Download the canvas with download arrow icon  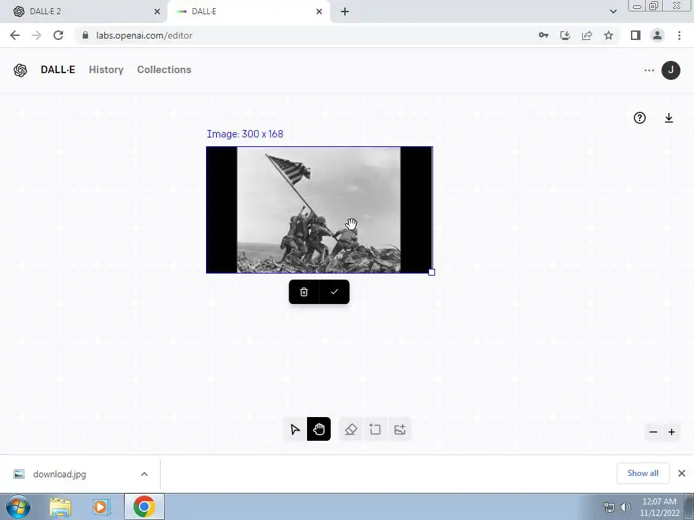coord(669,118)
